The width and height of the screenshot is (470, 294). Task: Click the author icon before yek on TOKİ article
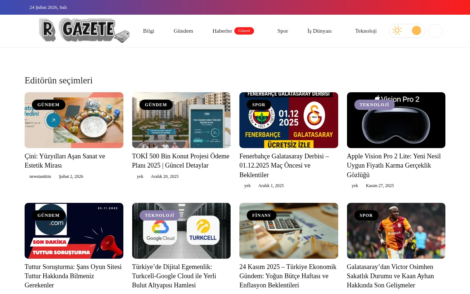point(134,176)
